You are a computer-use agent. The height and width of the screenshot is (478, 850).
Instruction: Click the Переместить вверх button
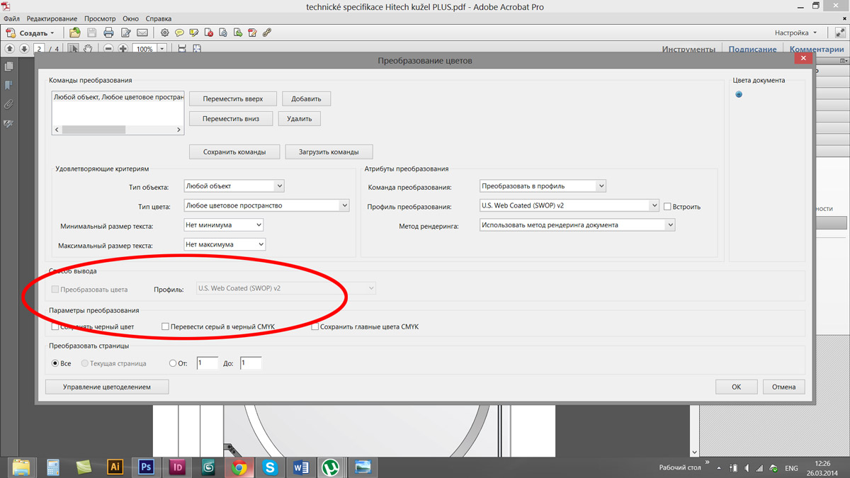coord(233,99)
